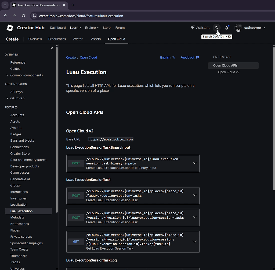Click the Creator Hub logo
The height and width of the screenshot is (270, 275).
[x=25, y=27]
